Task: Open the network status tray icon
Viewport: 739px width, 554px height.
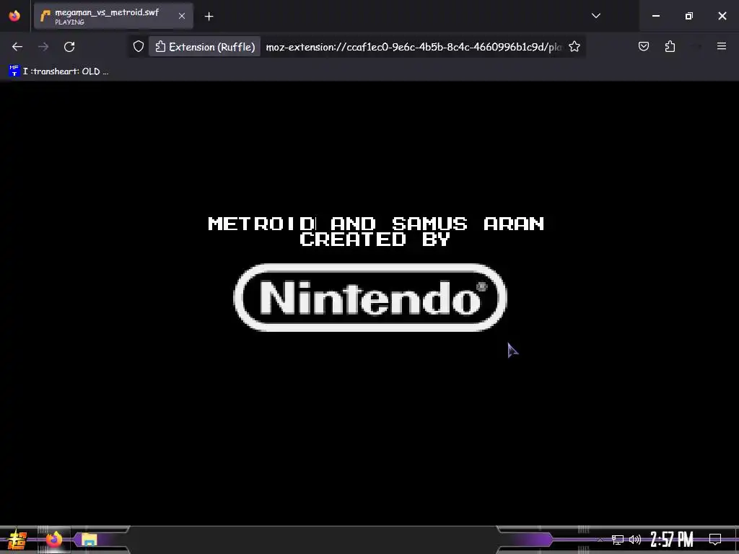Action: pyautogui.click(x=618, y=540)
